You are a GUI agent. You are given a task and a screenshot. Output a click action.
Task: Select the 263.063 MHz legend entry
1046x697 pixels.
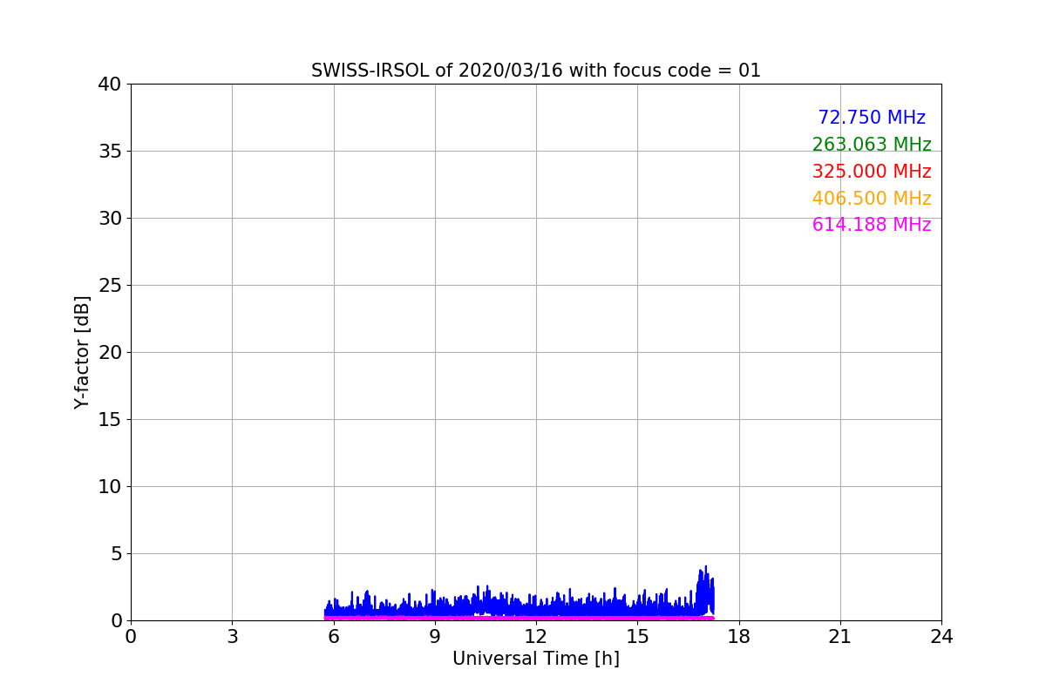[872, 145]
